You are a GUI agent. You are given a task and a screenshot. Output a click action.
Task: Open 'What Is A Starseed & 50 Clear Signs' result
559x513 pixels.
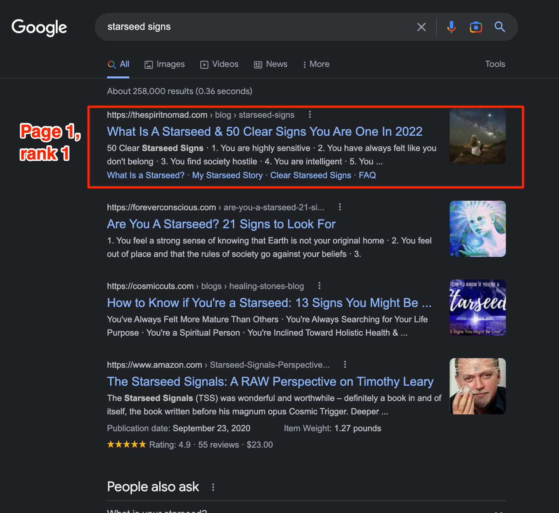click(x=265, y=131)
